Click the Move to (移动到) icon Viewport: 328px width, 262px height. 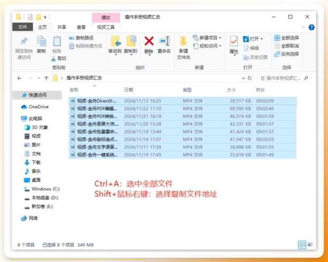[115, 41]
